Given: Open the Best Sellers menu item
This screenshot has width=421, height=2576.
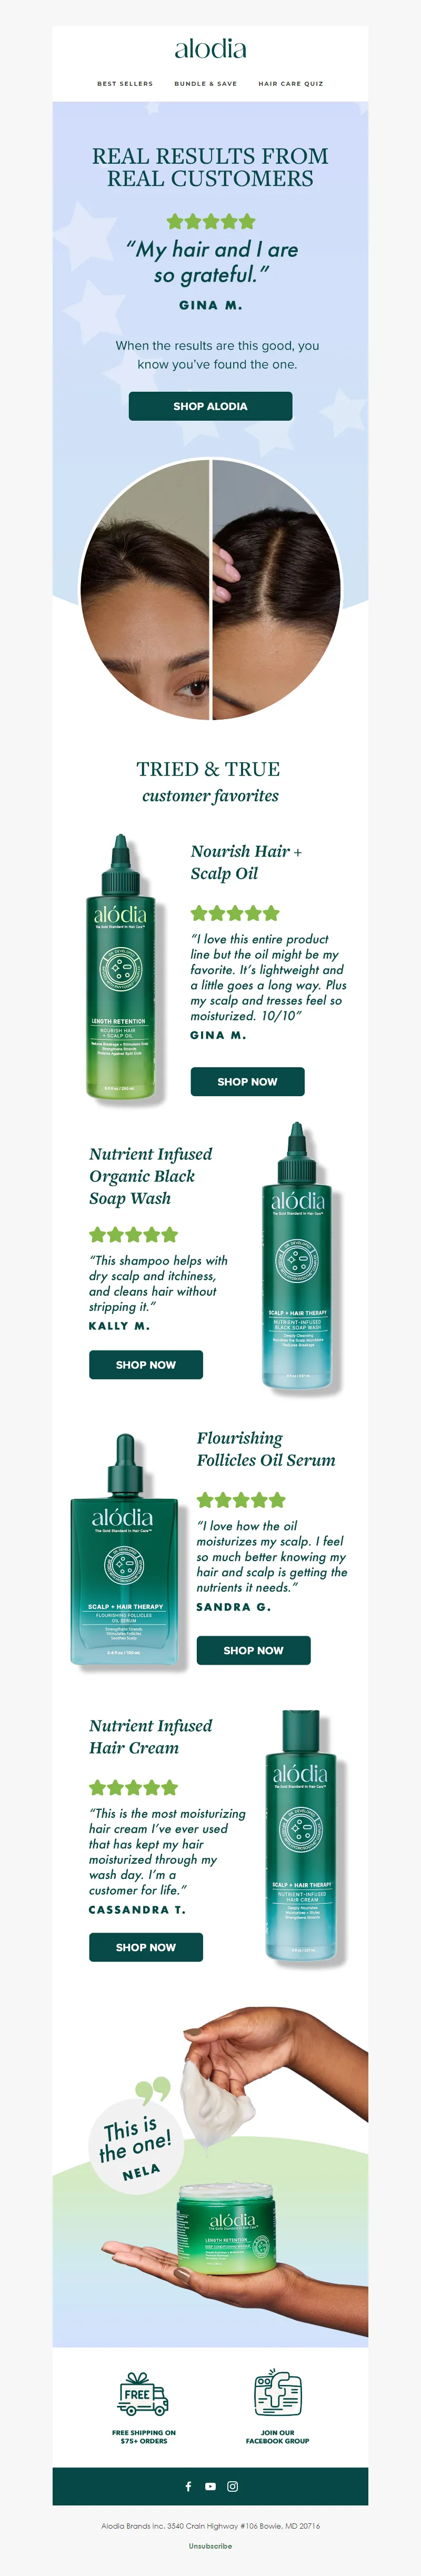Looking at the screenshot, I should pos(125,84).
